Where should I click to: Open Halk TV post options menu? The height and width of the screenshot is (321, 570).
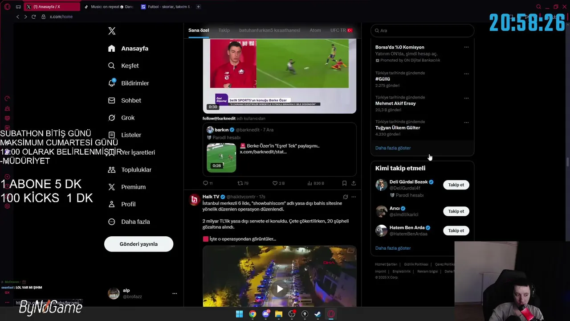[354, 197]
